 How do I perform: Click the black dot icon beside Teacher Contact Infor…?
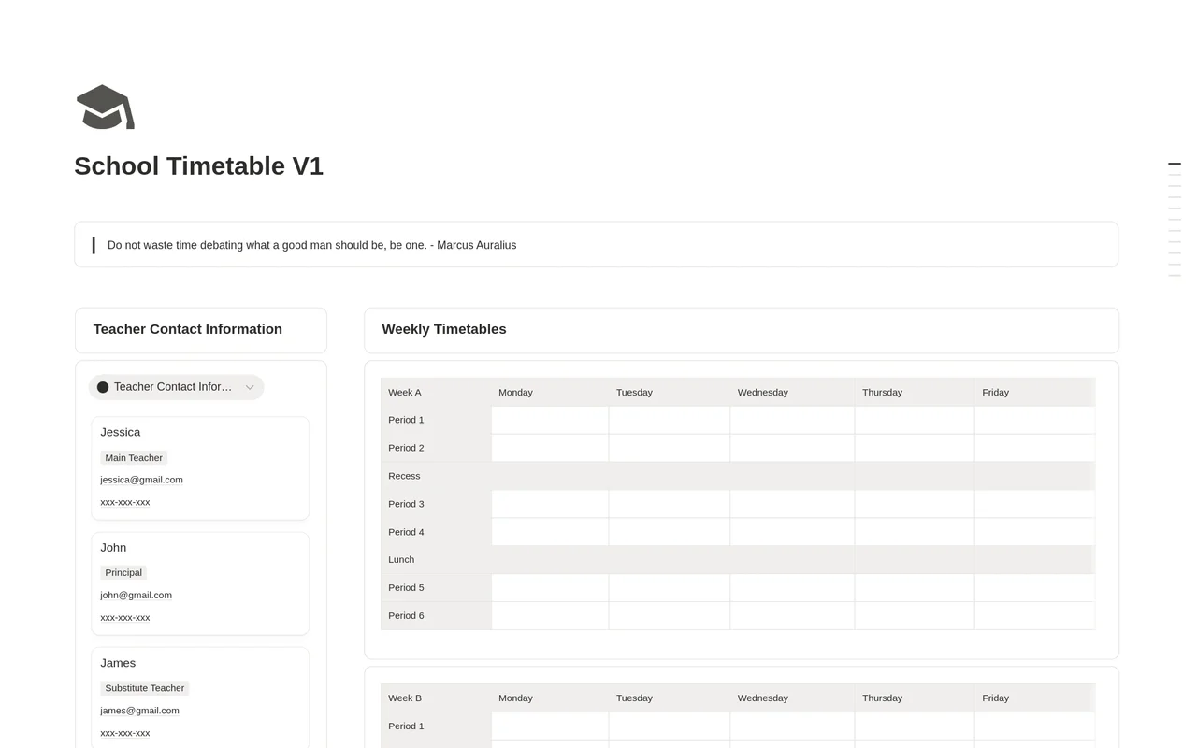103,387
